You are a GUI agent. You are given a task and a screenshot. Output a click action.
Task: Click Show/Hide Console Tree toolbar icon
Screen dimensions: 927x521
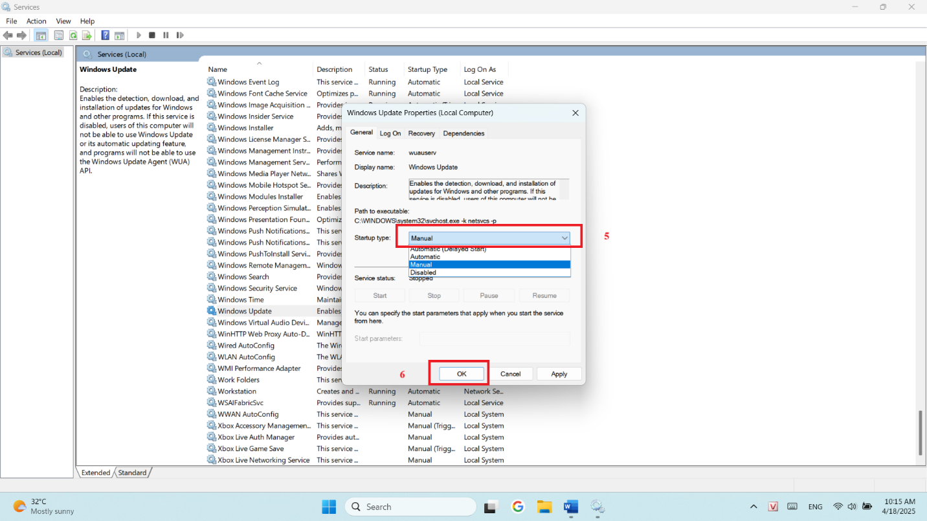tap(41, 36)
